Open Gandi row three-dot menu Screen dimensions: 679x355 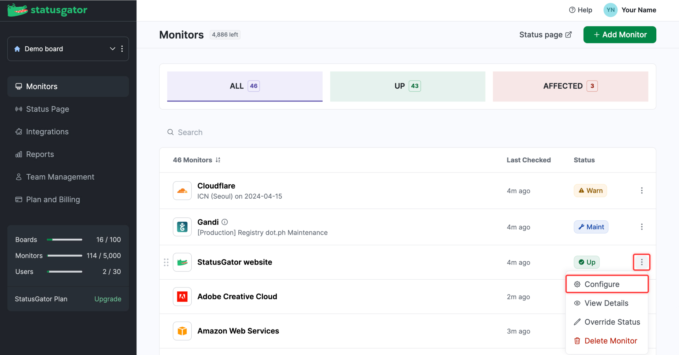[642, 227]
